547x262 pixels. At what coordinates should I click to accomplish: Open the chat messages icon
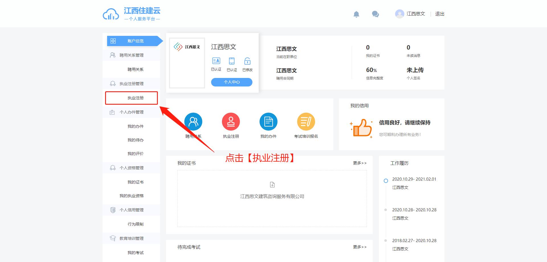tap(375, 14)
